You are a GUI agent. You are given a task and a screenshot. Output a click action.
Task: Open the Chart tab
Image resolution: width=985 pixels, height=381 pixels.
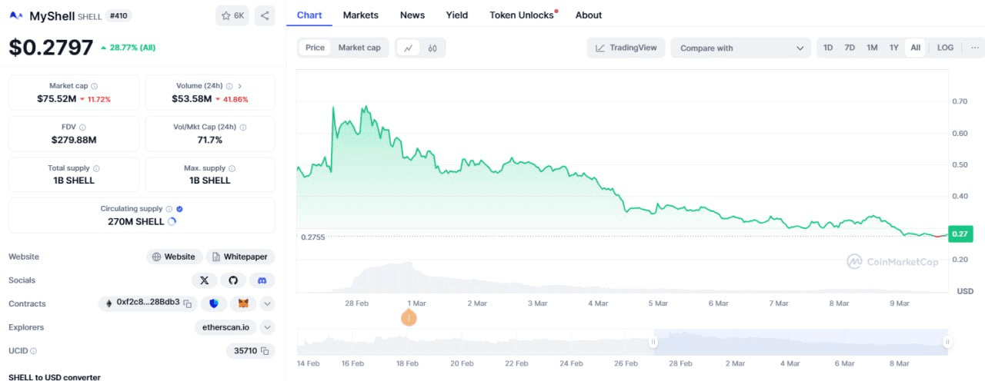[309, 15]
